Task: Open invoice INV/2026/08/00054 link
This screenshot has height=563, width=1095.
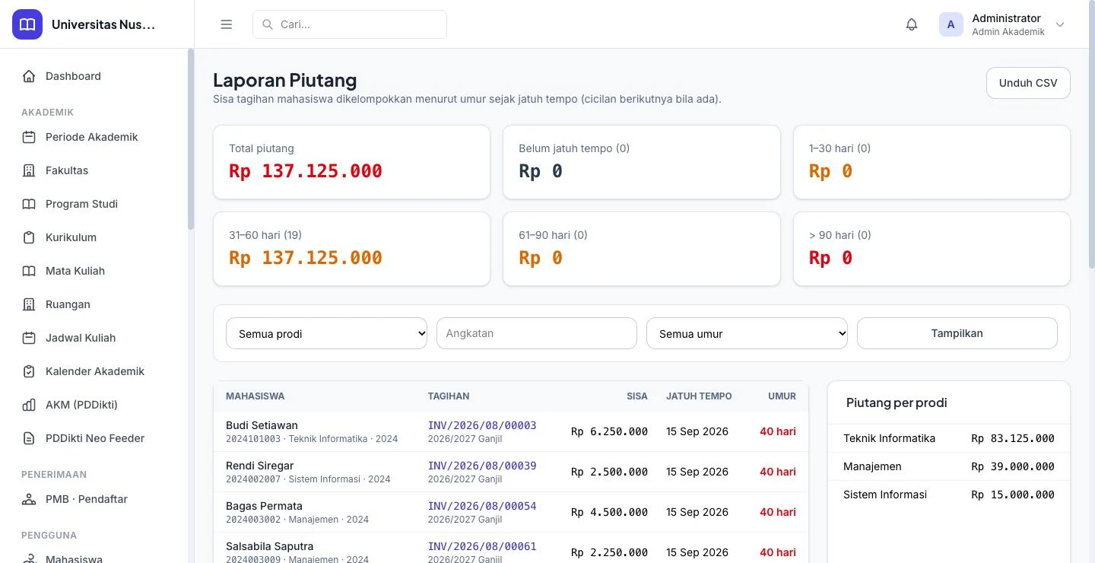Action: (x=482, y=506)
